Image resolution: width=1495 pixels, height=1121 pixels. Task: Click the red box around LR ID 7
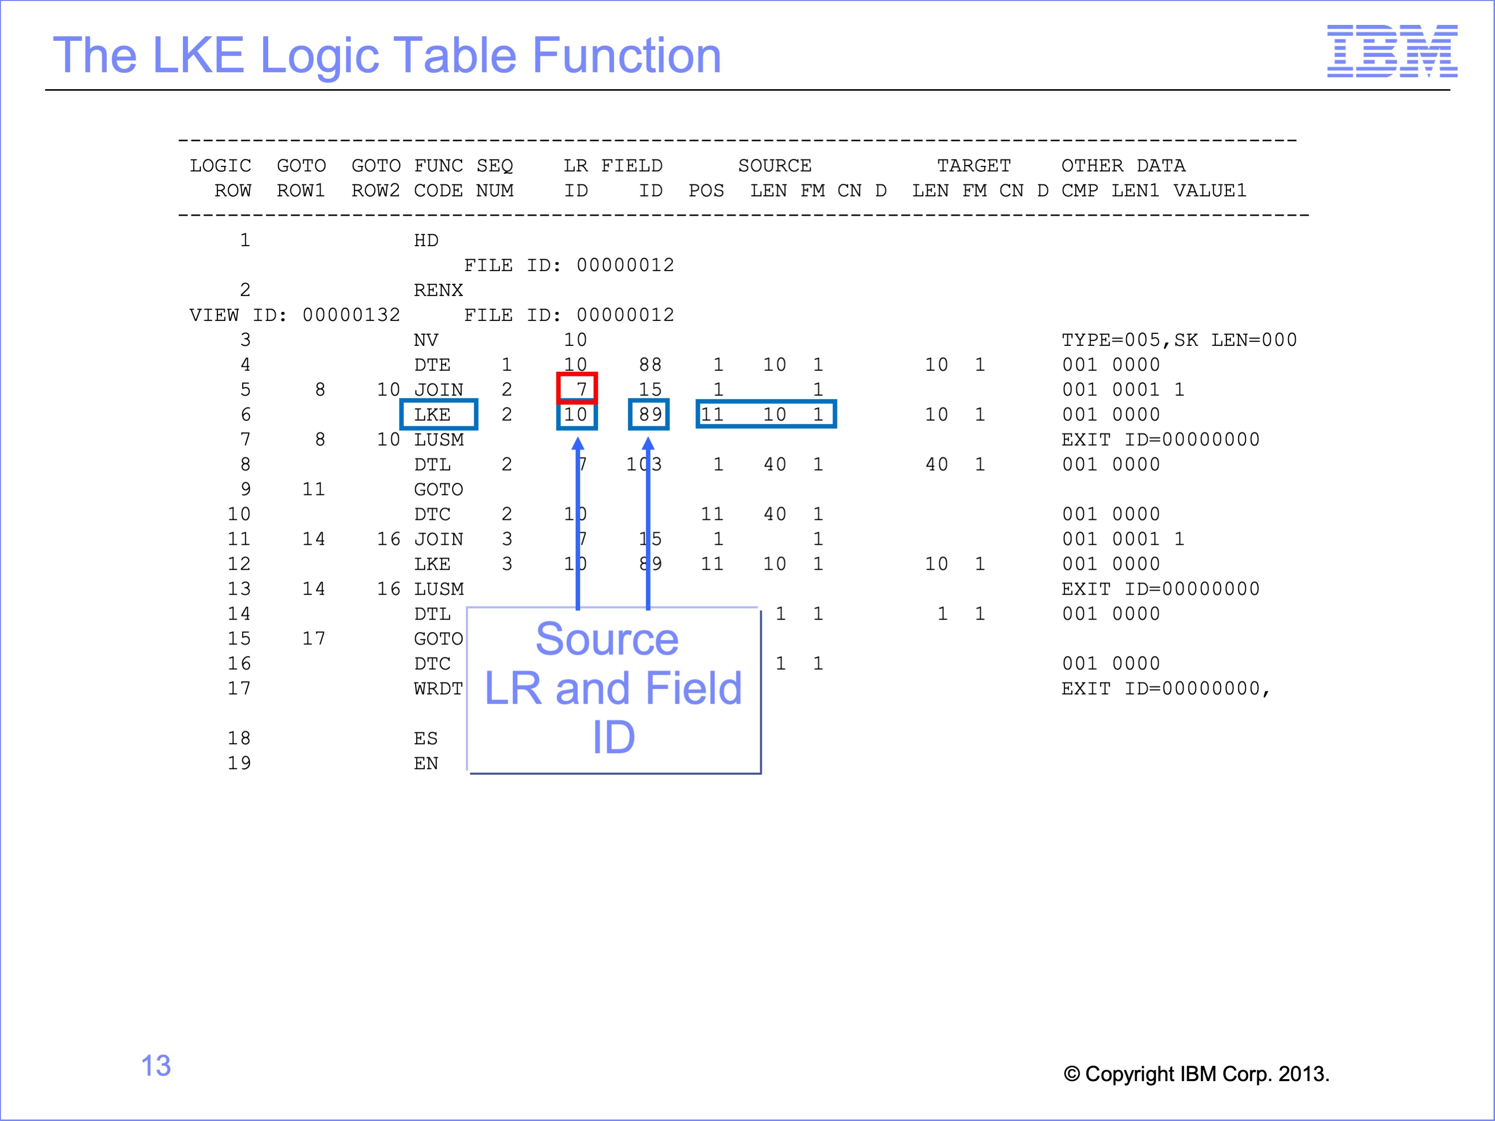tap(576, 388)
